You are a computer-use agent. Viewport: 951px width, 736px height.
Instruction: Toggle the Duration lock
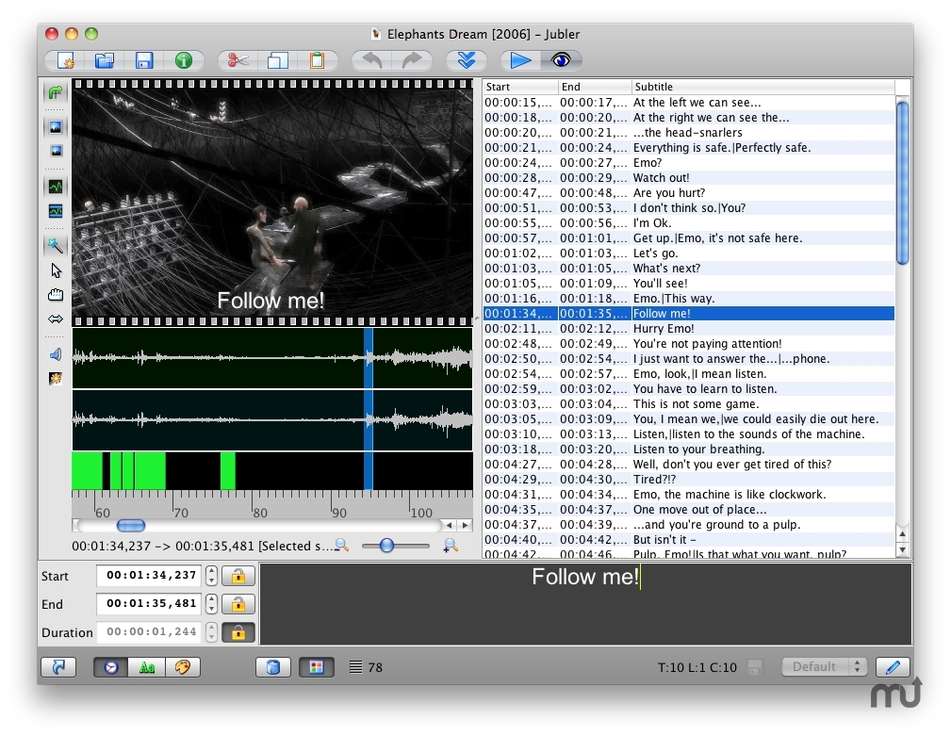tap(238, 632)
